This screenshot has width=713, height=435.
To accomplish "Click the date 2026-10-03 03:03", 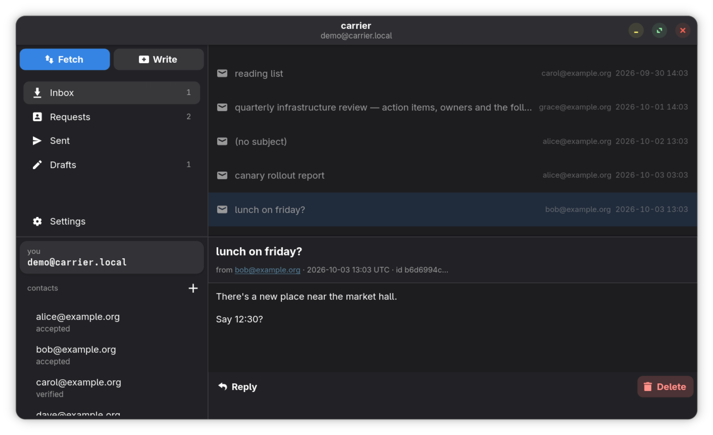I will point(651,175).
